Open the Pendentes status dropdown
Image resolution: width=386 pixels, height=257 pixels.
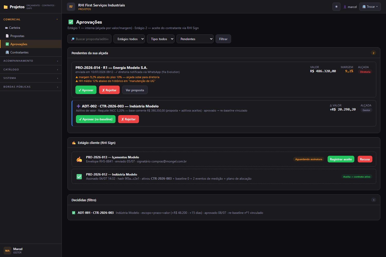point(195,39)
